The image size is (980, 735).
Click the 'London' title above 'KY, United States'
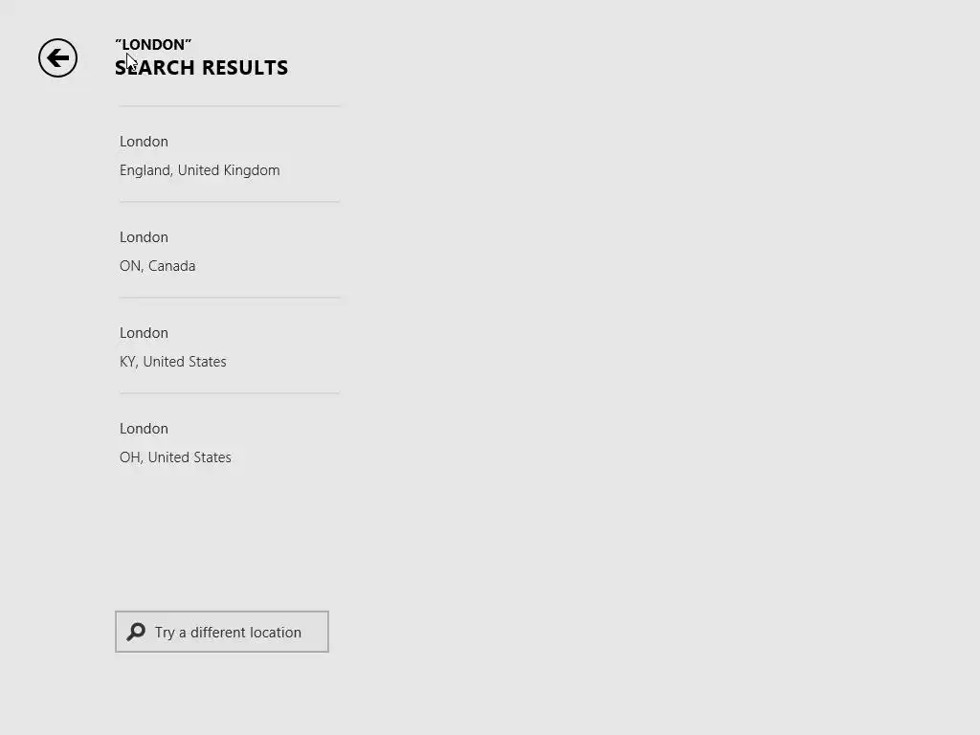[x=144, y=333]
